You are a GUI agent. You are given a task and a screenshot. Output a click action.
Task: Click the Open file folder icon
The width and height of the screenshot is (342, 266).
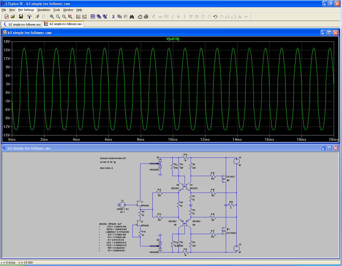[13, 17]
